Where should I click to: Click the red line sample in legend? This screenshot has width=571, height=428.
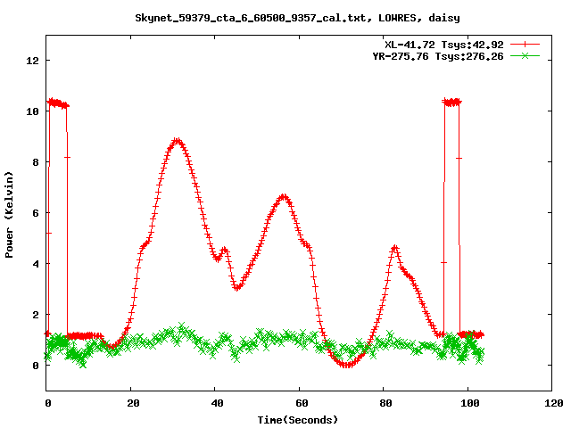525,45
